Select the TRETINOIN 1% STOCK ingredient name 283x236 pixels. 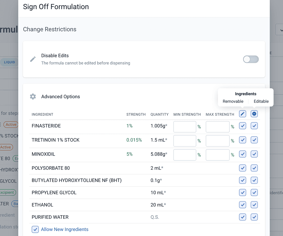tap(55, 140)
